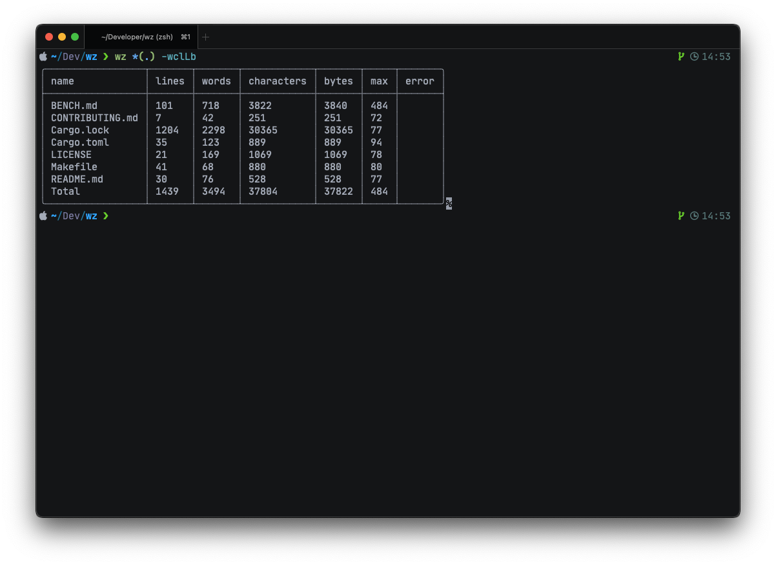Click the 'bytes' column header
The height and width of the screenshot is (565, 776).
[338, 81]
